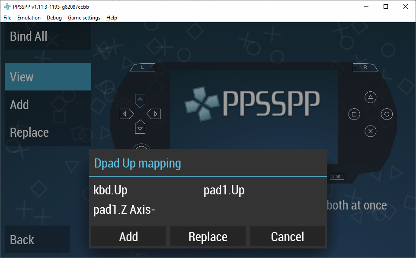Open the Emulation menu
The height and width of the screenshot is (258, 416).
point(29,18)
